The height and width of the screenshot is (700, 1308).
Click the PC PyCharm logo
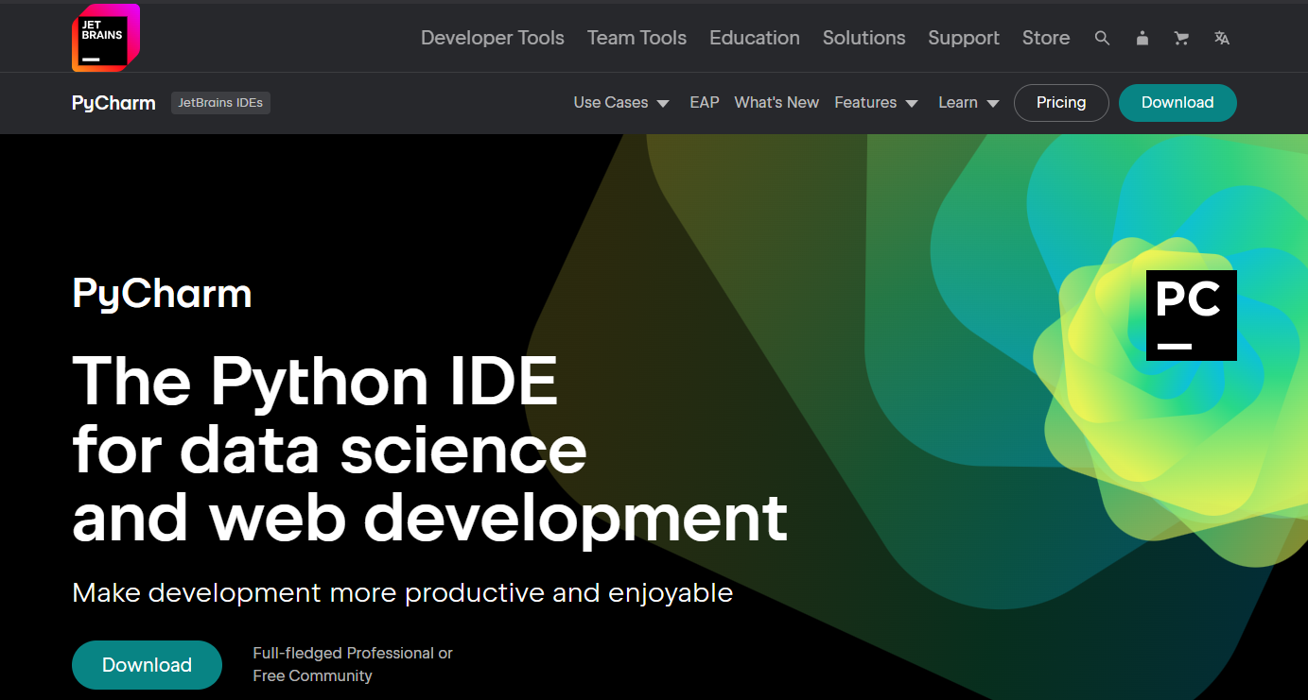pos(1192,316)
